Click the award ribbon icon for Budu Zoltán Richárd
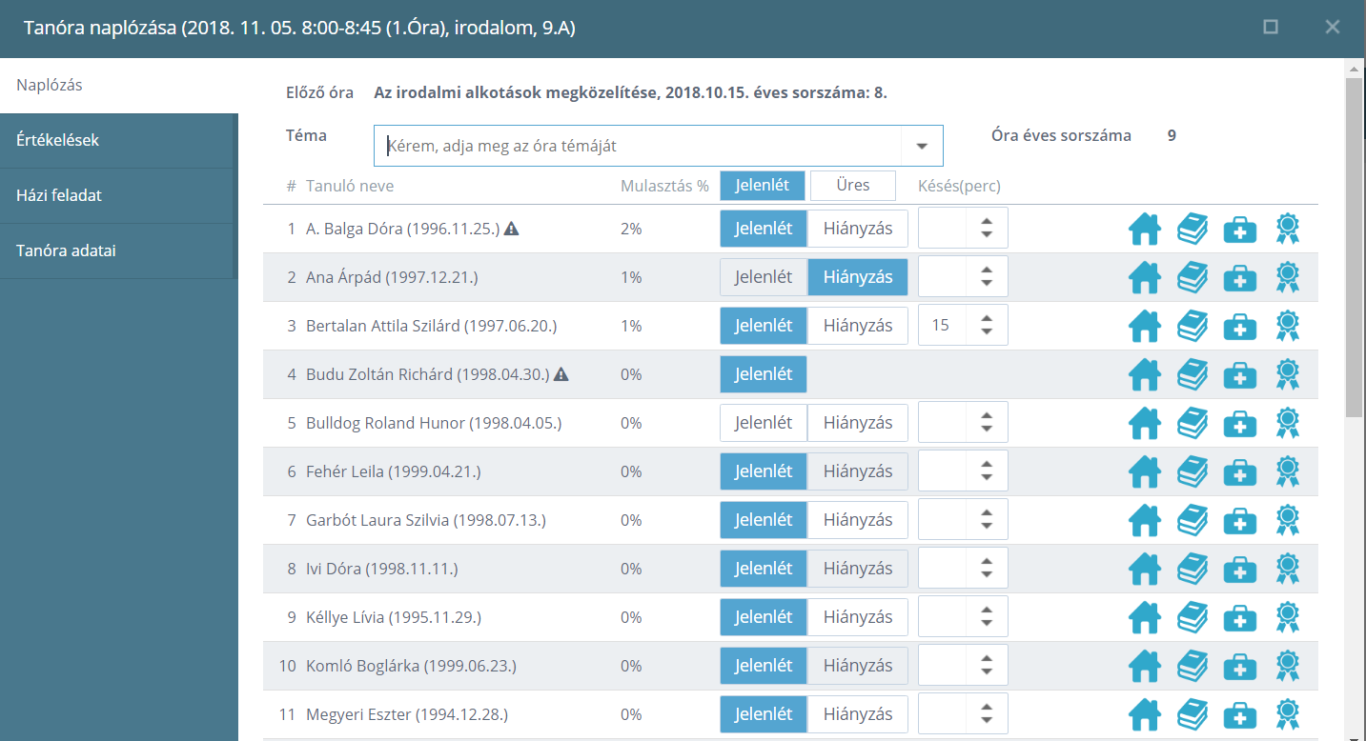 1288,374
